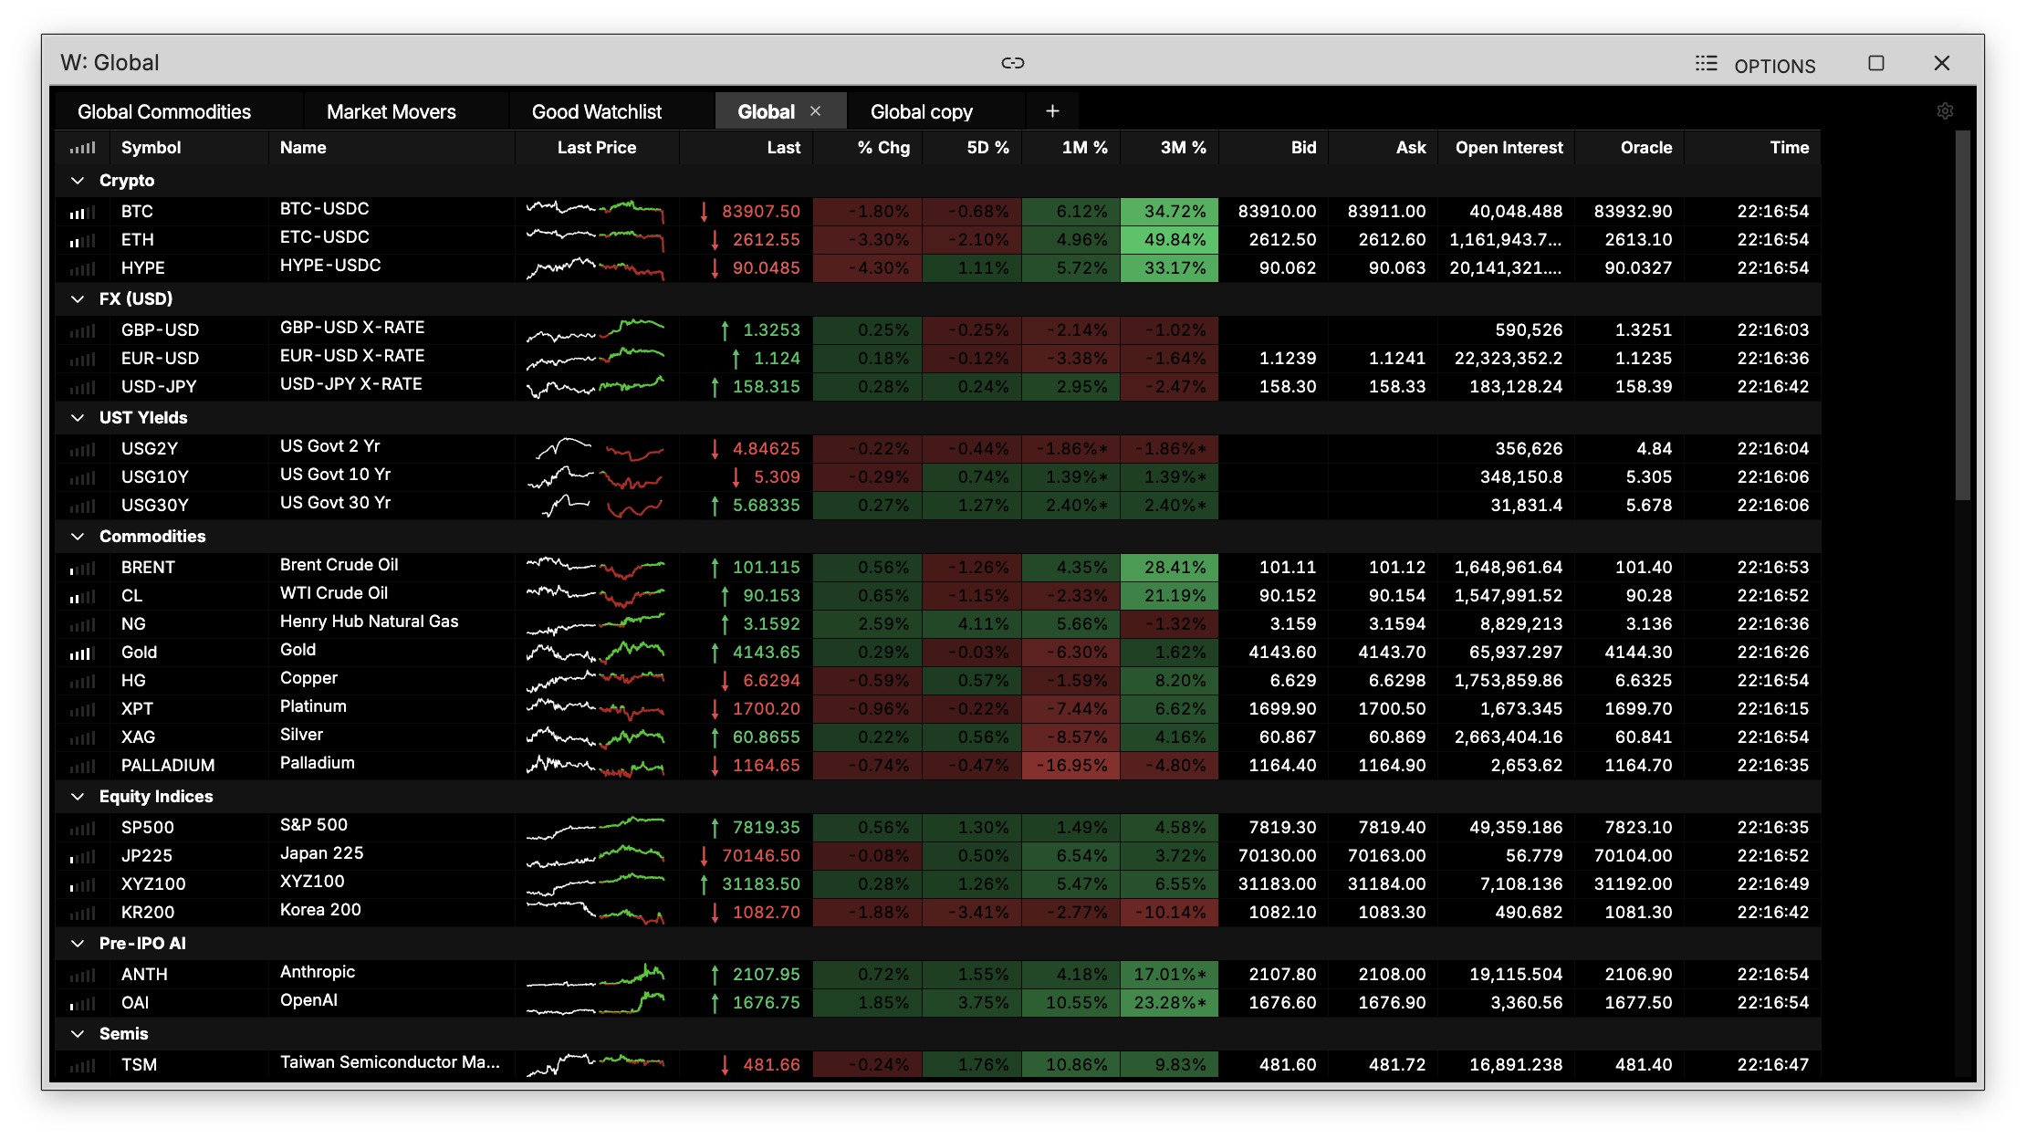Click Gold sparkline chart
Screen dimensions: 2026x1139
(x=595, y=652)
